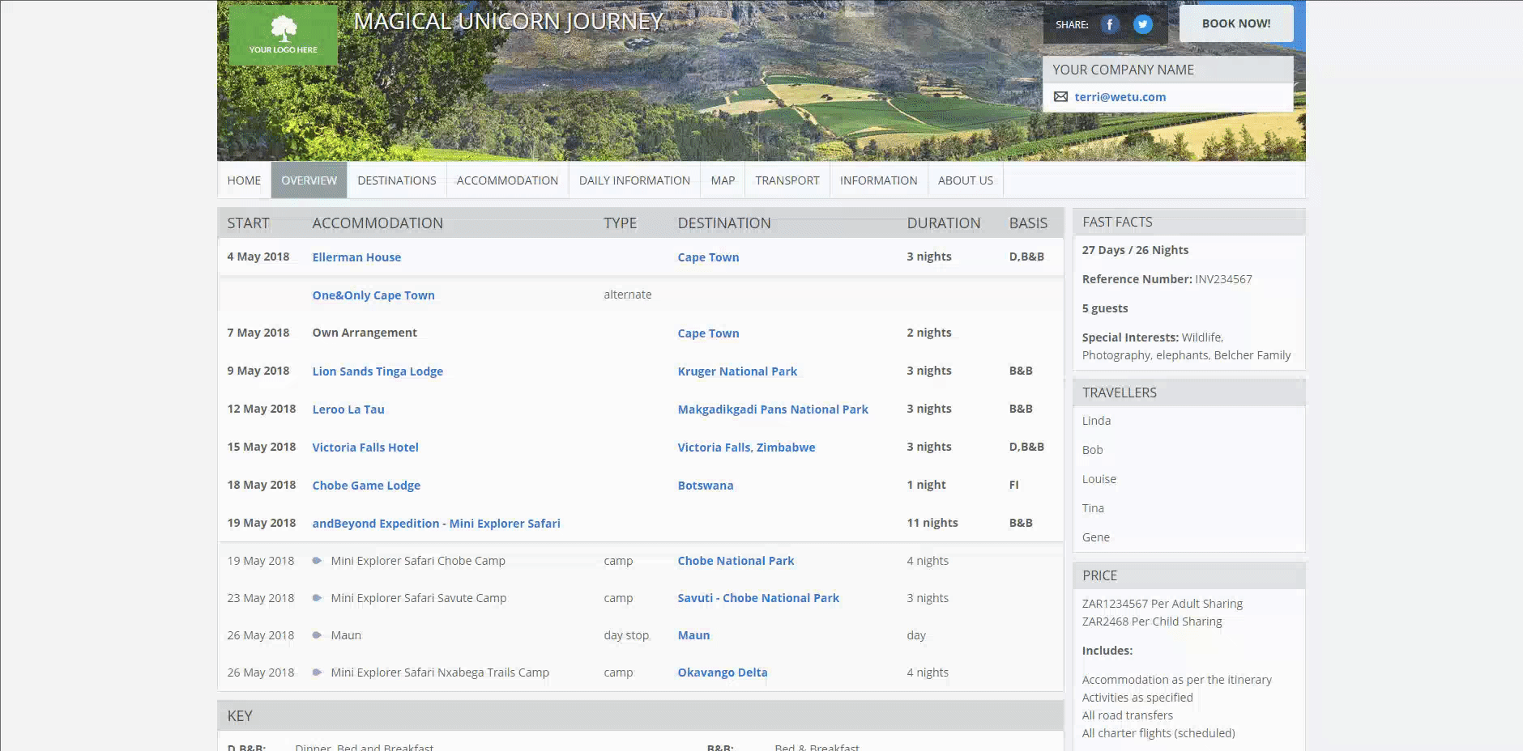
Task: Click the green tree company logo
Action: coord(283,35)
